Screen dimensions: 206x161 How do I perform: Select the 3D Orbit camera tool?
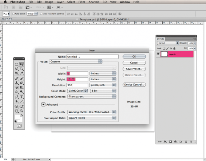tap(22, 107)
